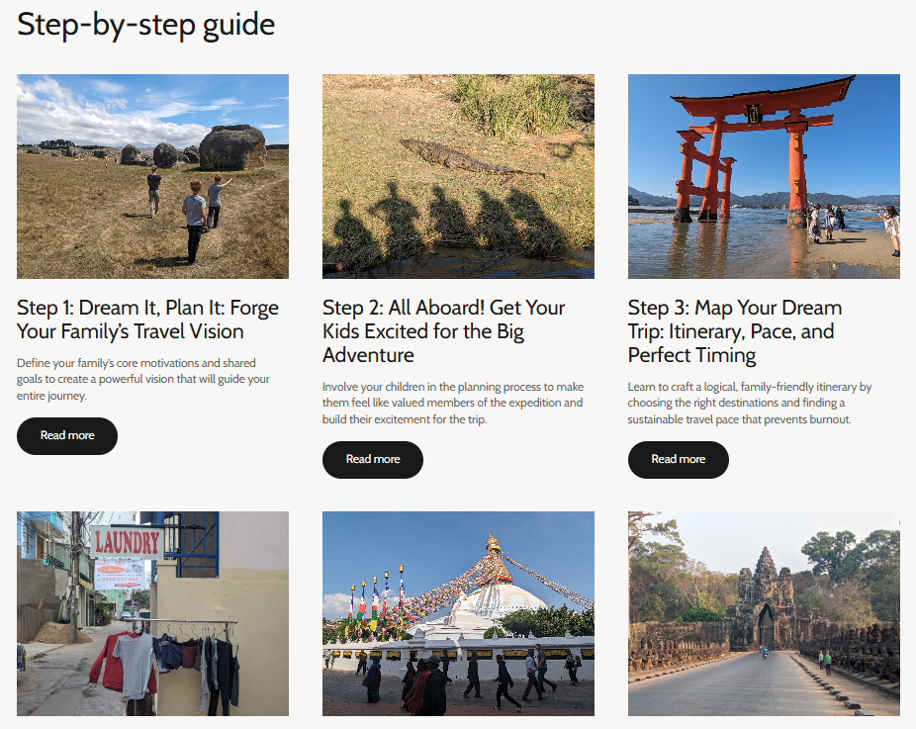Open "Step 1: Dream It, Plan It" title link
The image size is (916, 729).
tap(147, 319)
